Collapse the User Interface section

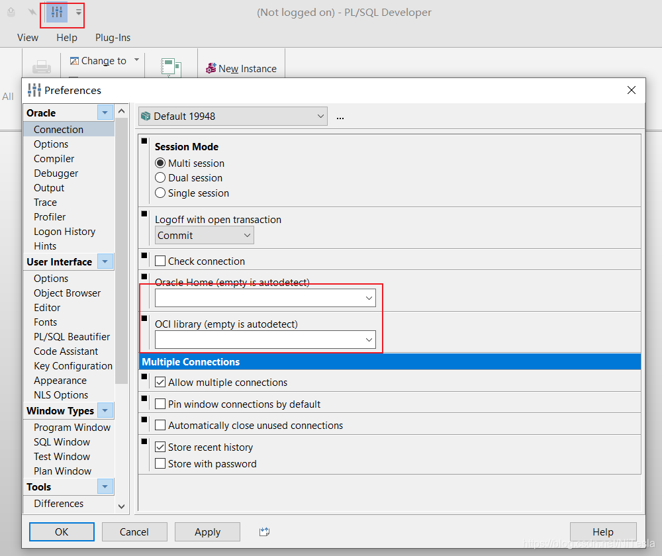105,261
